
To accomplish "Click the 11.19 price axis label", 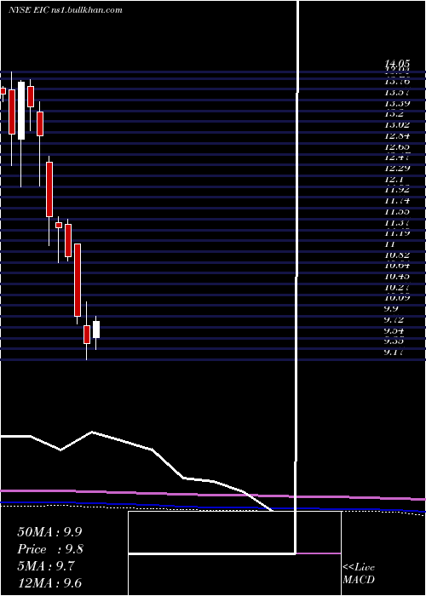I will tap(397, 233).
